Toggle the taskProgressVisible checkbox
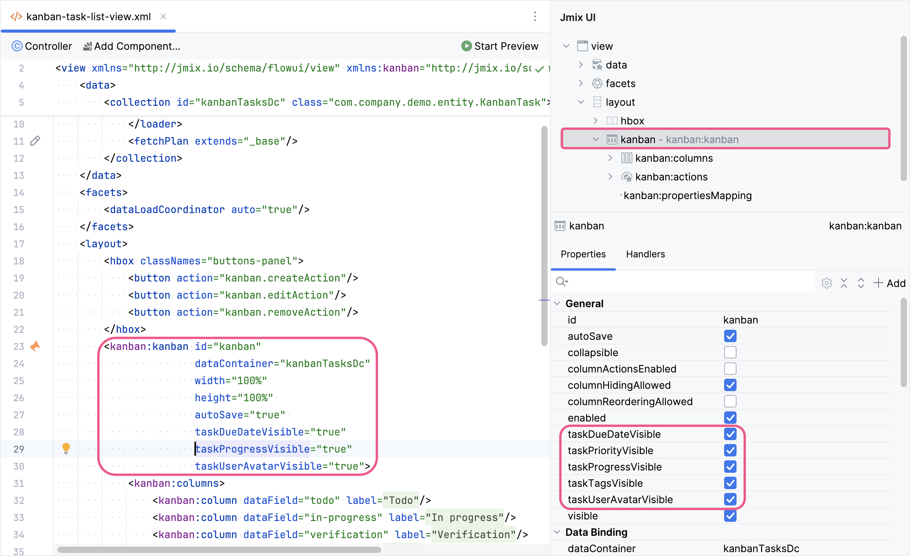The image size is (910, 556). 729,466
